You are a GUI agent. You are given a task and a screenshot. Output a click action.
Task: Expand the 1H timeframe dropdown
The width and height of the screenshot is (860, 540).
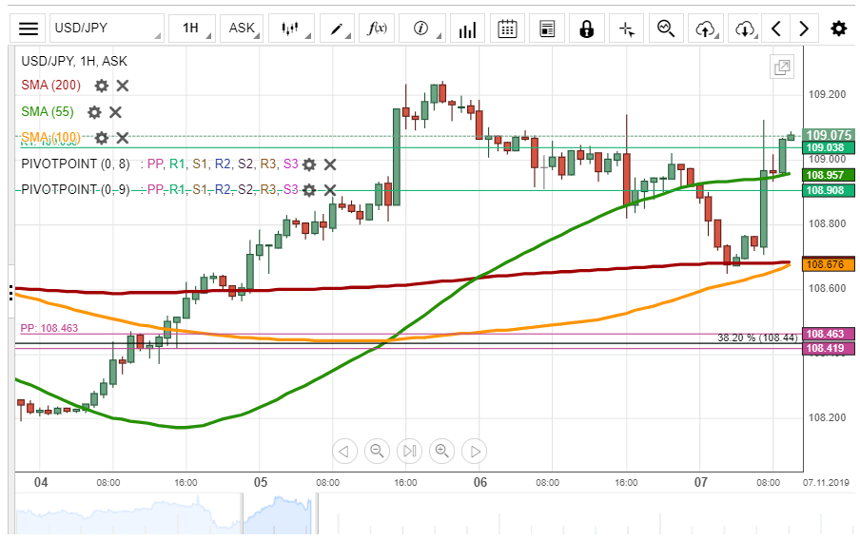click(192, 29)
